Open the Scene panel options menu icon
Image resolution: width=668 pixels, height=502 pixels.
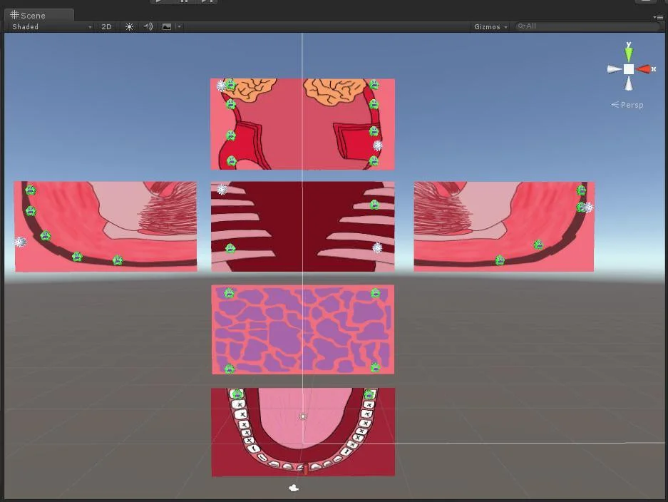(x=658, y=18)
